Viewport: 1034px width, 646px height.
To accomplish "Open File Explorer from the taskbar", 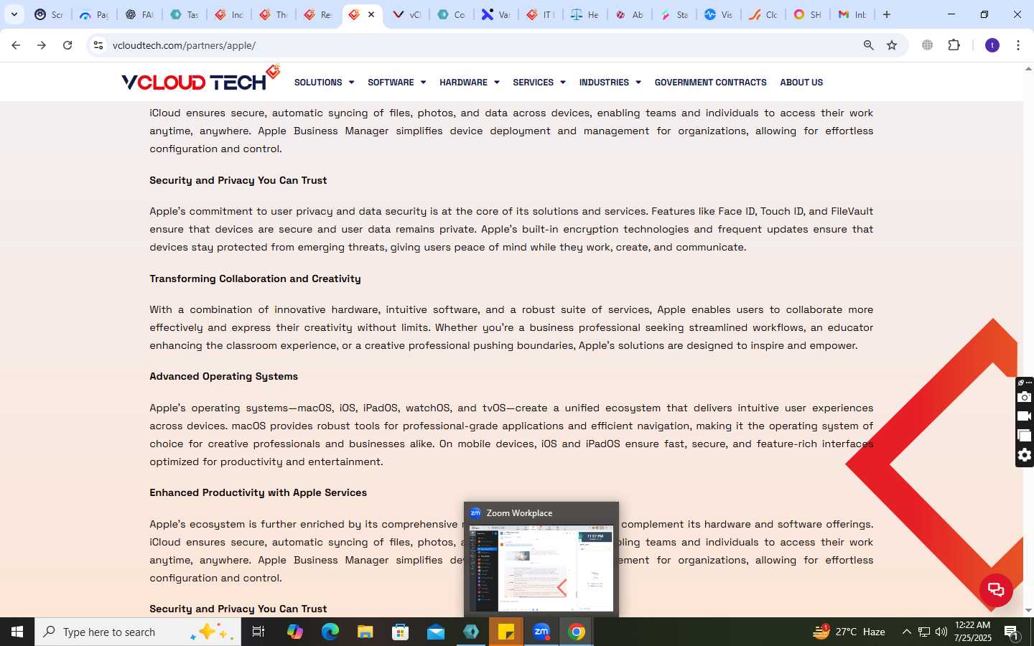I will pos(365,632).
